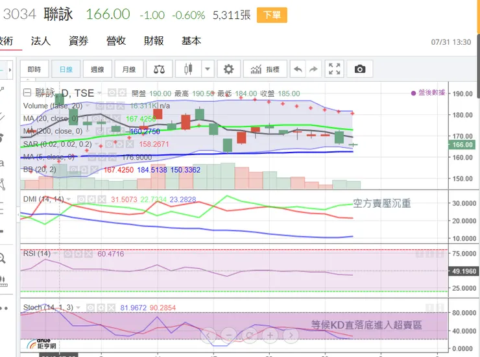Remove the Stoch (14, 1, 3) indicator

[111, 308]
